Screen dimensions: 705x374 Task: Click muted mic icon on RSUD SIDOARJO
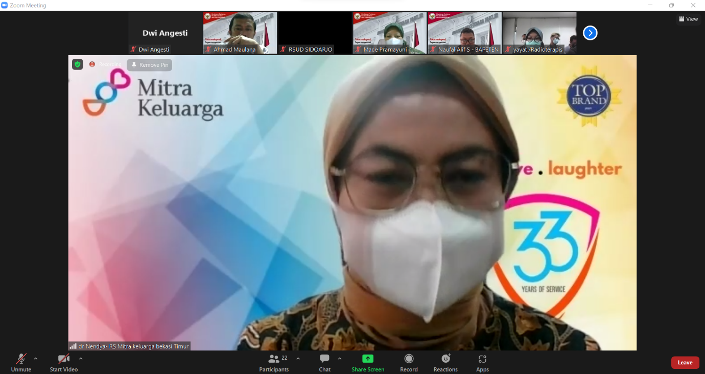(x=284, y=50)
